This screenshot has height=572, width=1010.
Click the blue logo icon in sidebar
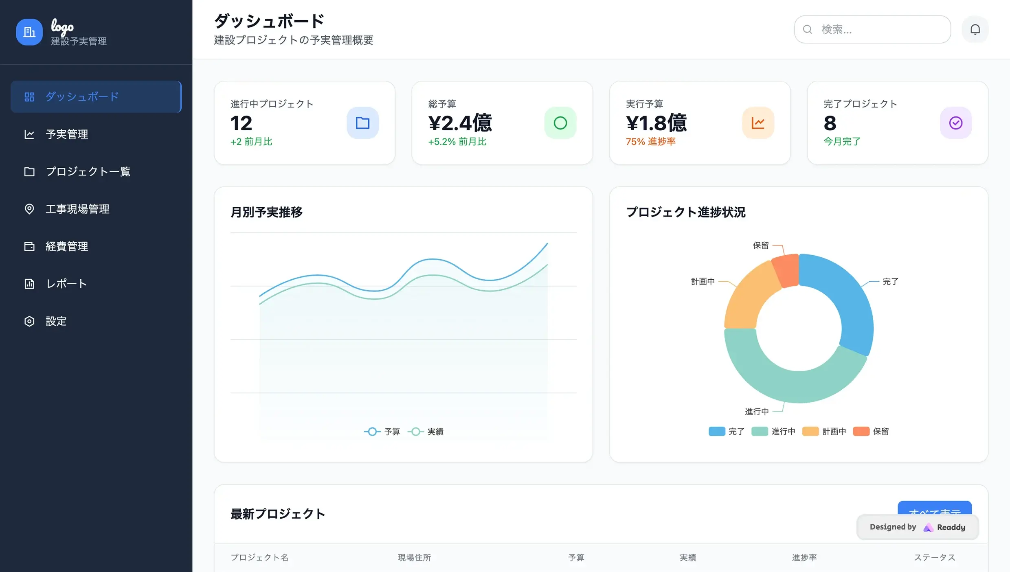pos(29,32)
